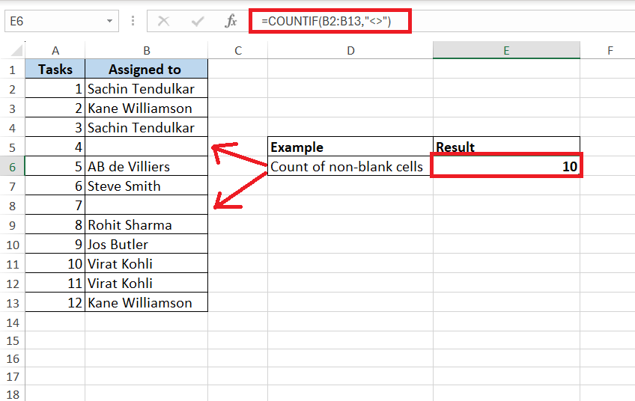635x401 pixels.
Task: Click the Result header cell
Action: click(506, 147)
